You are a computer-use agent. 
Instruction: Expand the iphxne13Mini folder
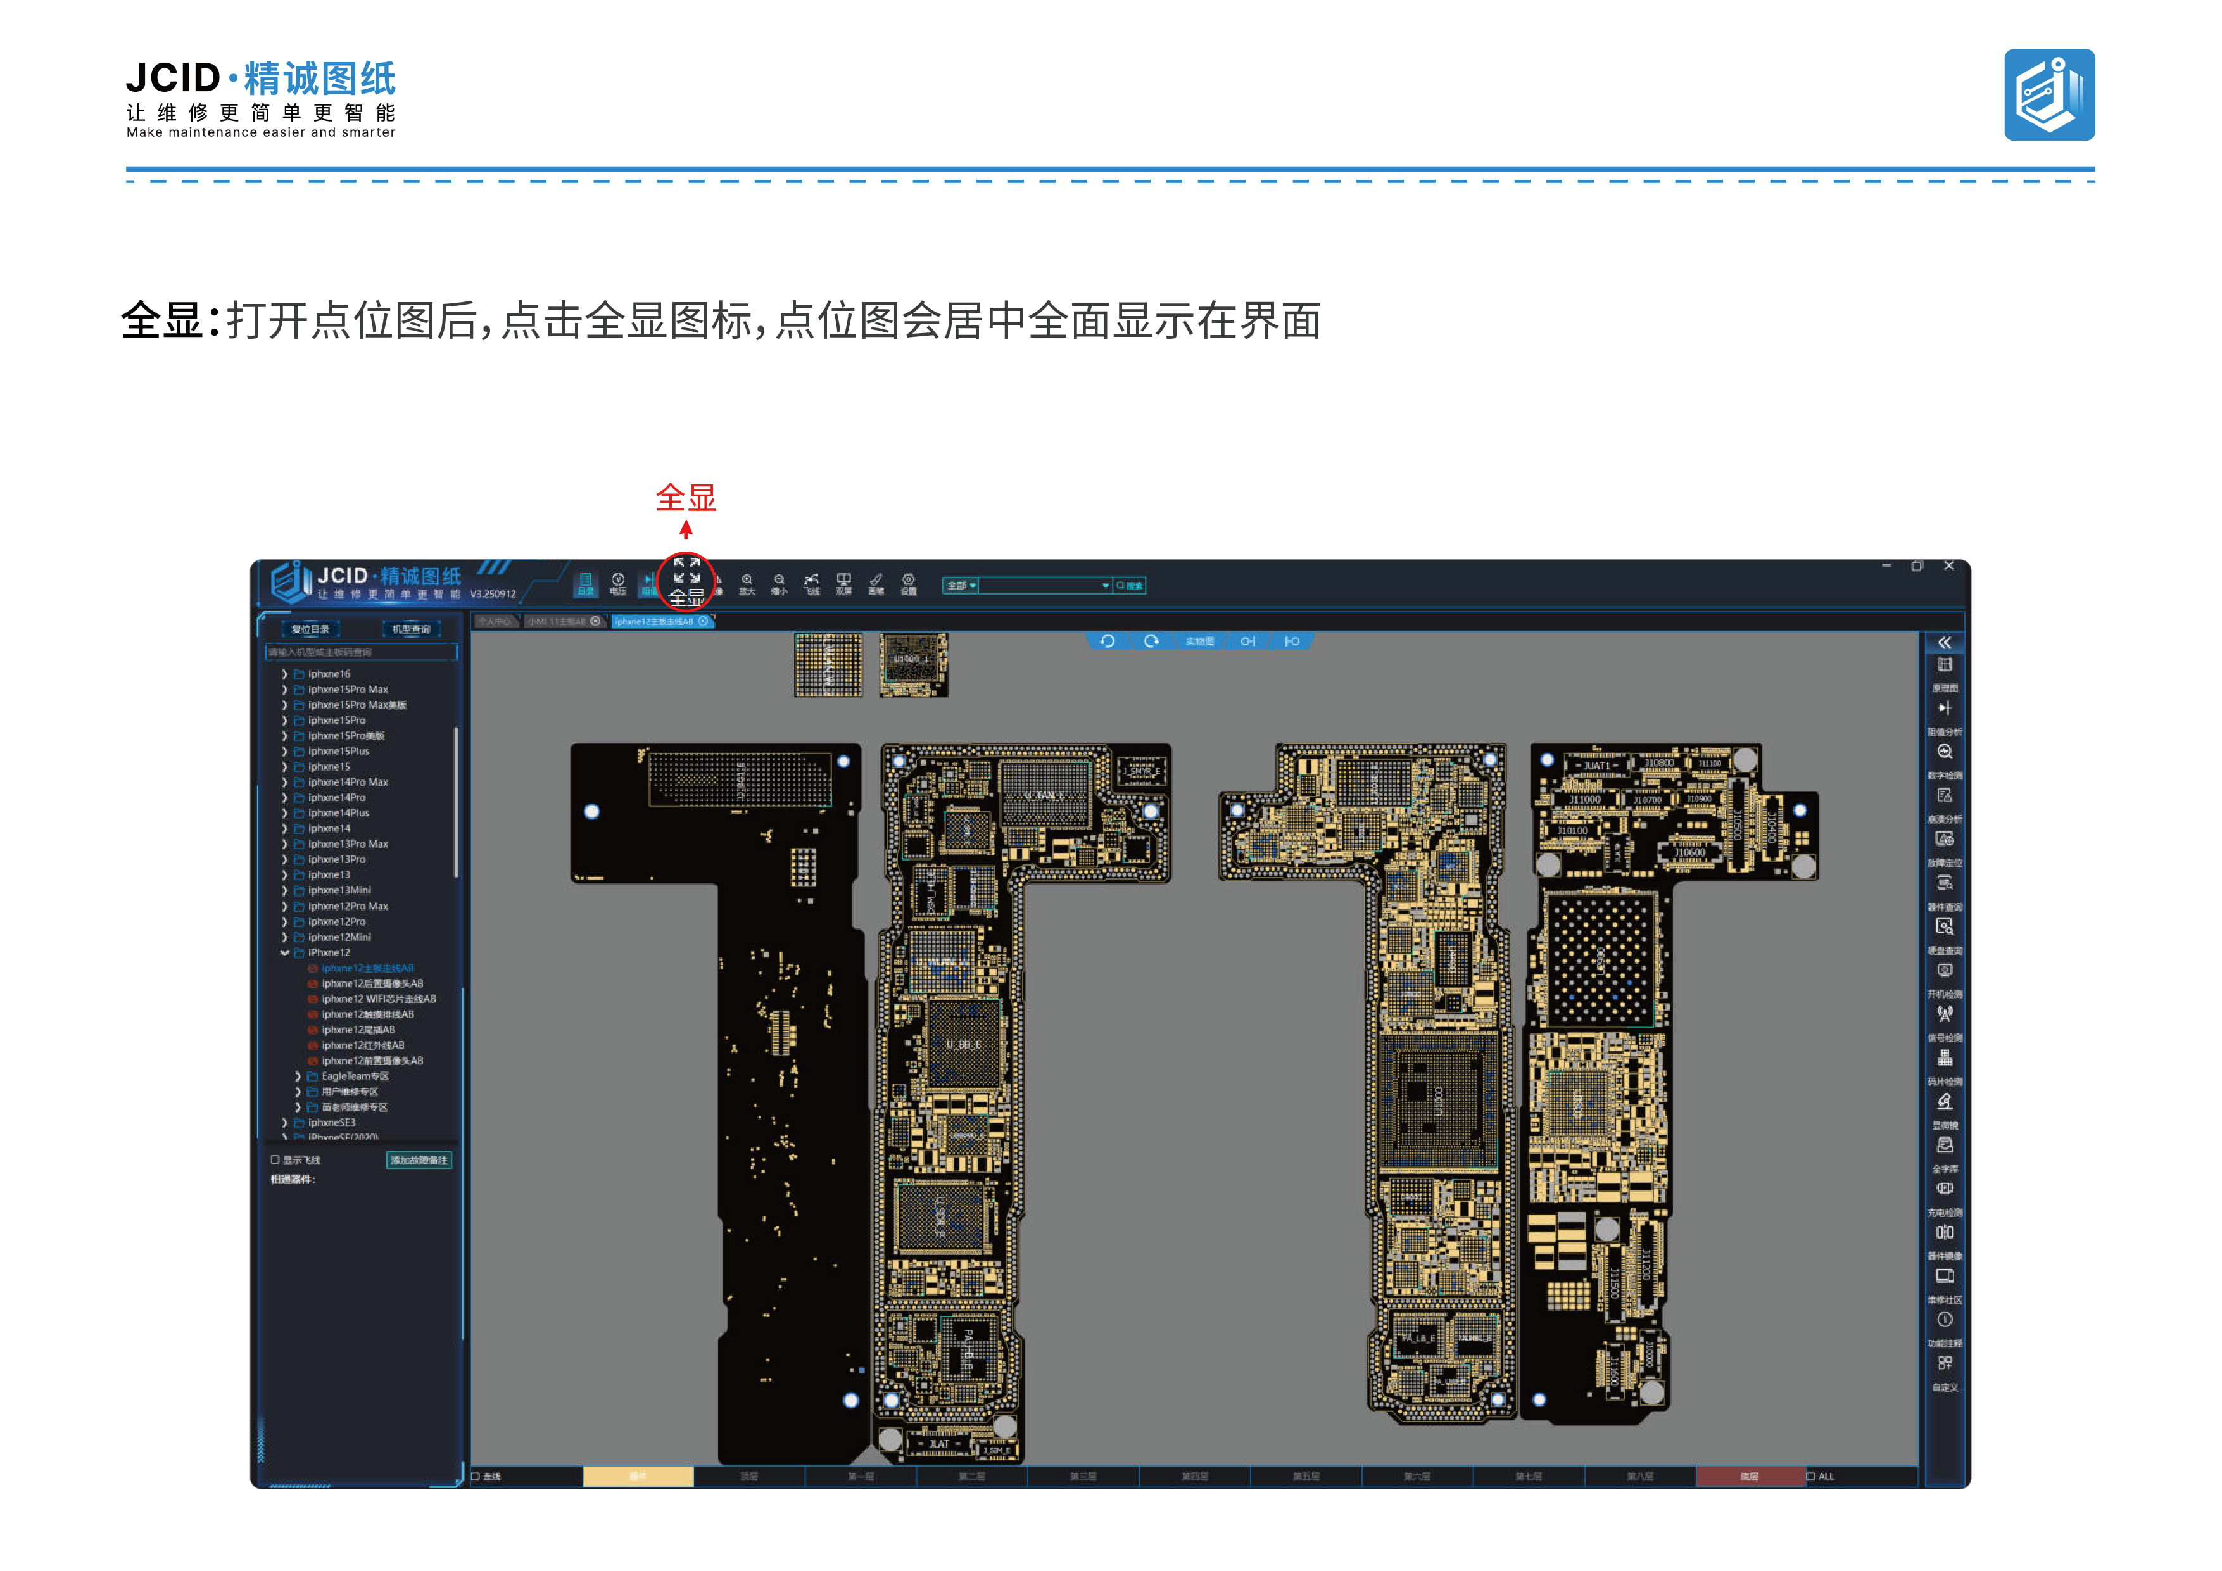284,890
